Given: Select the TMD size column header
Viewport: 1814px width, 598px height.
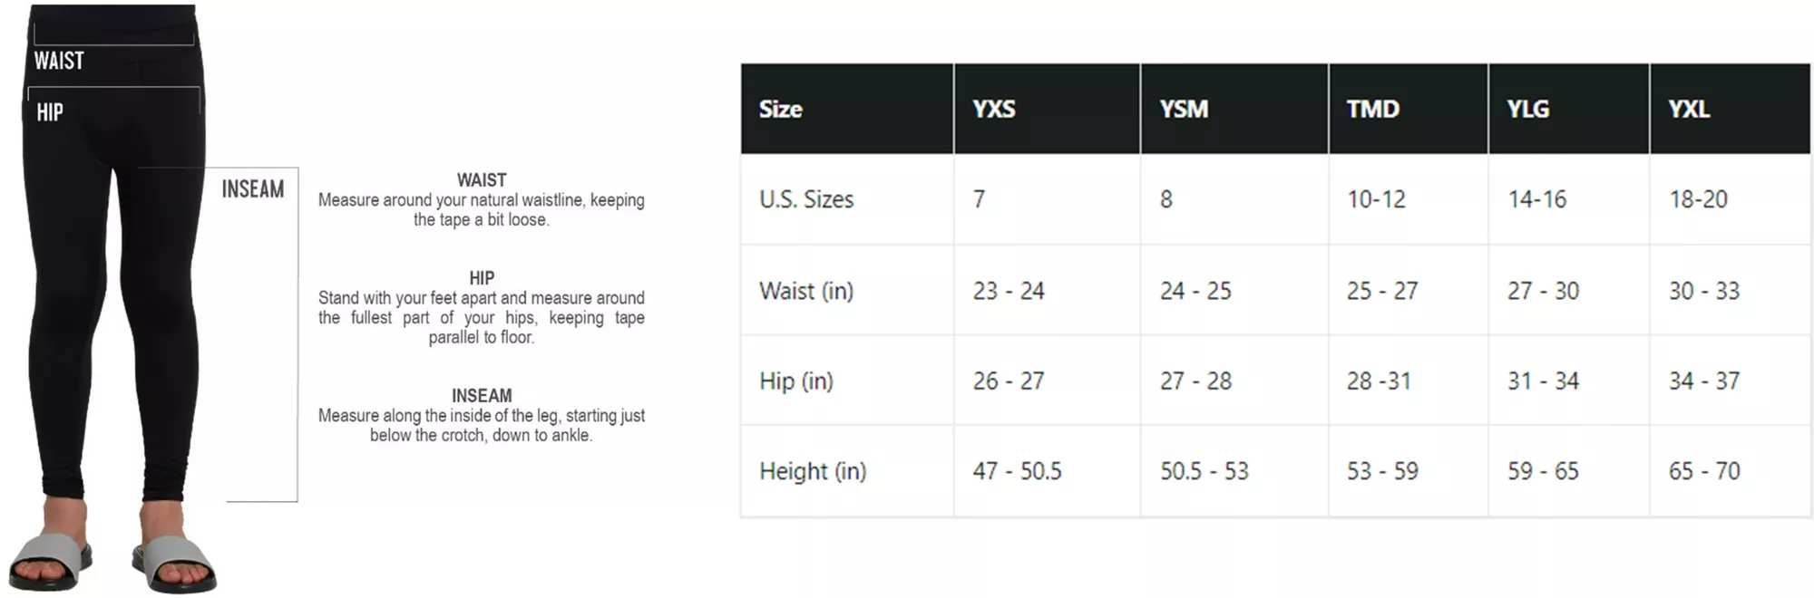Looking at the screenshot, I should coord(1372,110).
